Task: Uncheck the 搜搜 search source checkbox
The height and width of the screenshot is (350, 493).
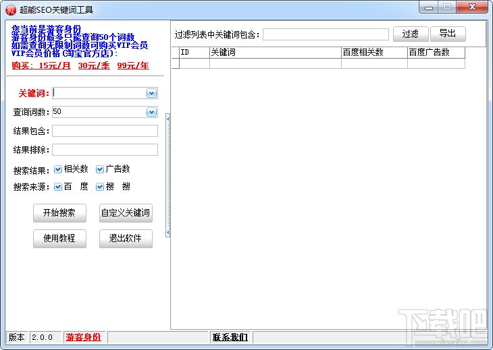Action: pos(100,187)
